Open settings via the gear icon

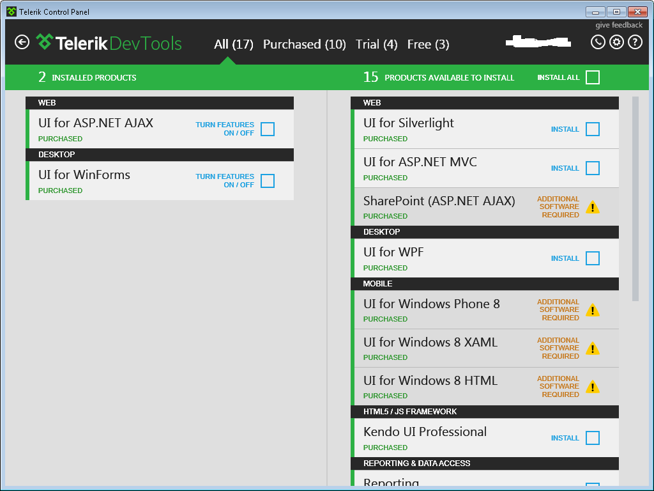pyautogui.click(x=616, y=42)
